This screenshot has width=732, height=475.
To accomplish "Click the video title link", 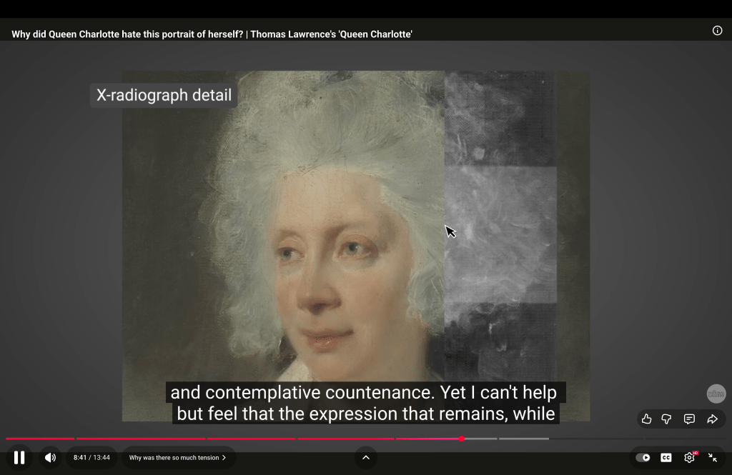I will pos(212,34).
